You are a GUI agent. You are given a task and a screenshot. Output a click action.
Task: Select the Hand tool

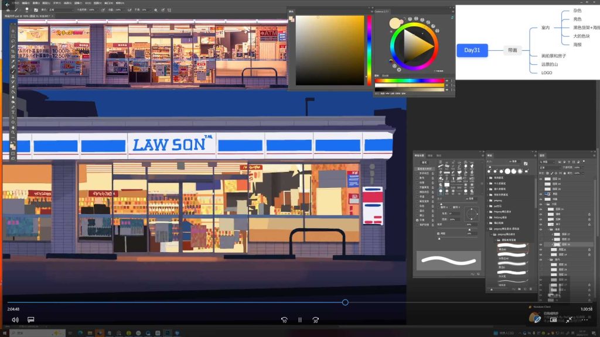13,127
